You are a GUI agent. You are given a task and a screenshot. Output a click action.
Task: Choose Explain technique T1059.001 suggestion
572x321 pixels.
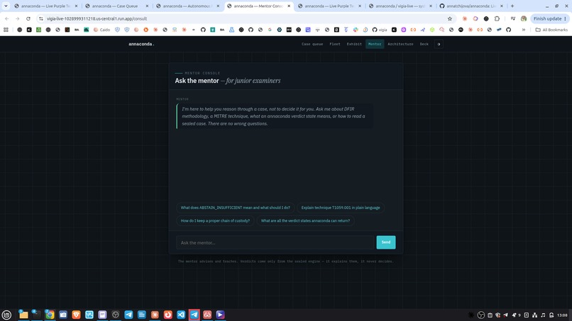pyautogui.click(x=341, y=208)
